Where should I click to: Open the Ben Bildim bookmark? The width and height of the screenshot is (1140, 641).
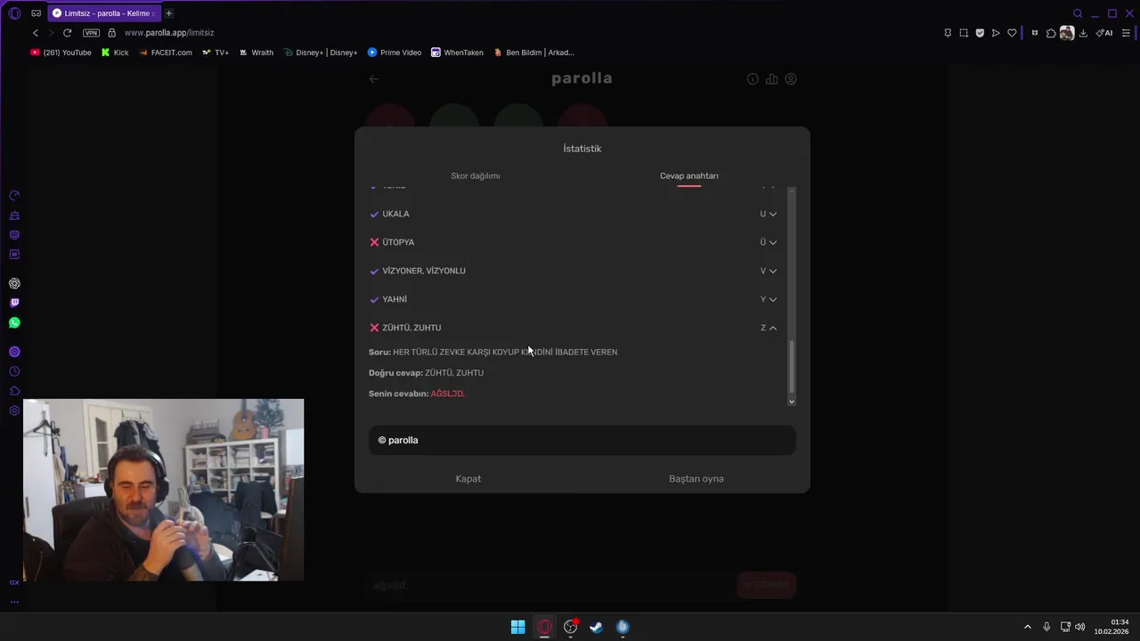(534, 53)
